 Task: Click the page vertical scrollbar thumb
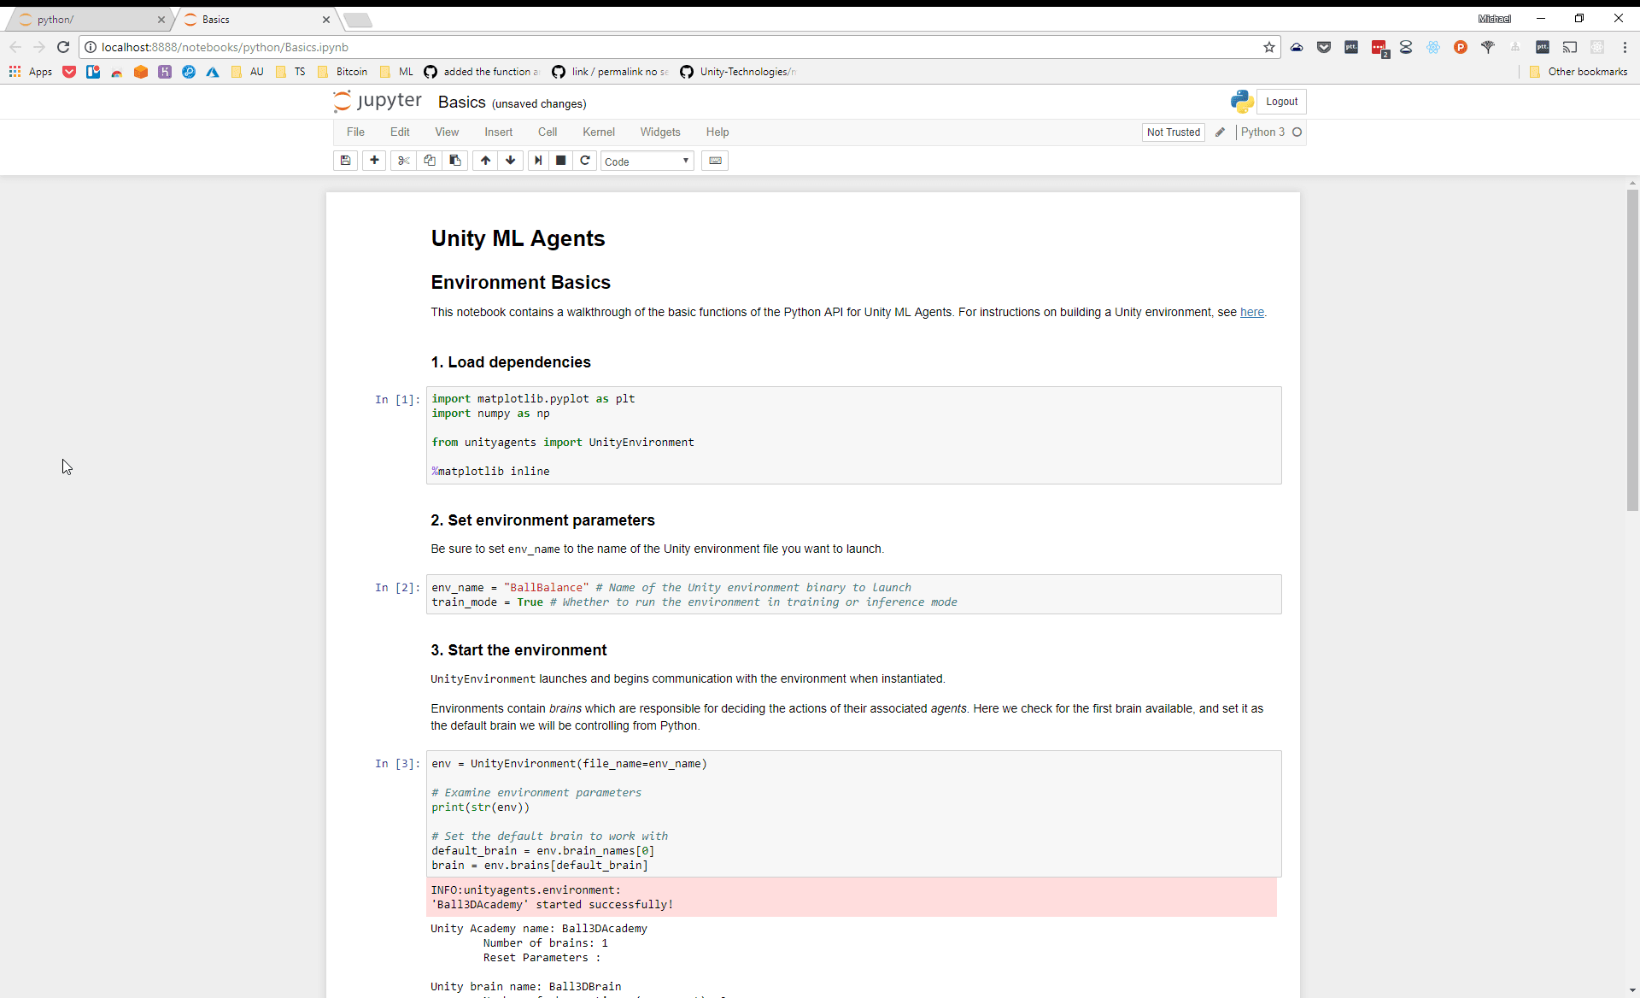pos(1632,350)
